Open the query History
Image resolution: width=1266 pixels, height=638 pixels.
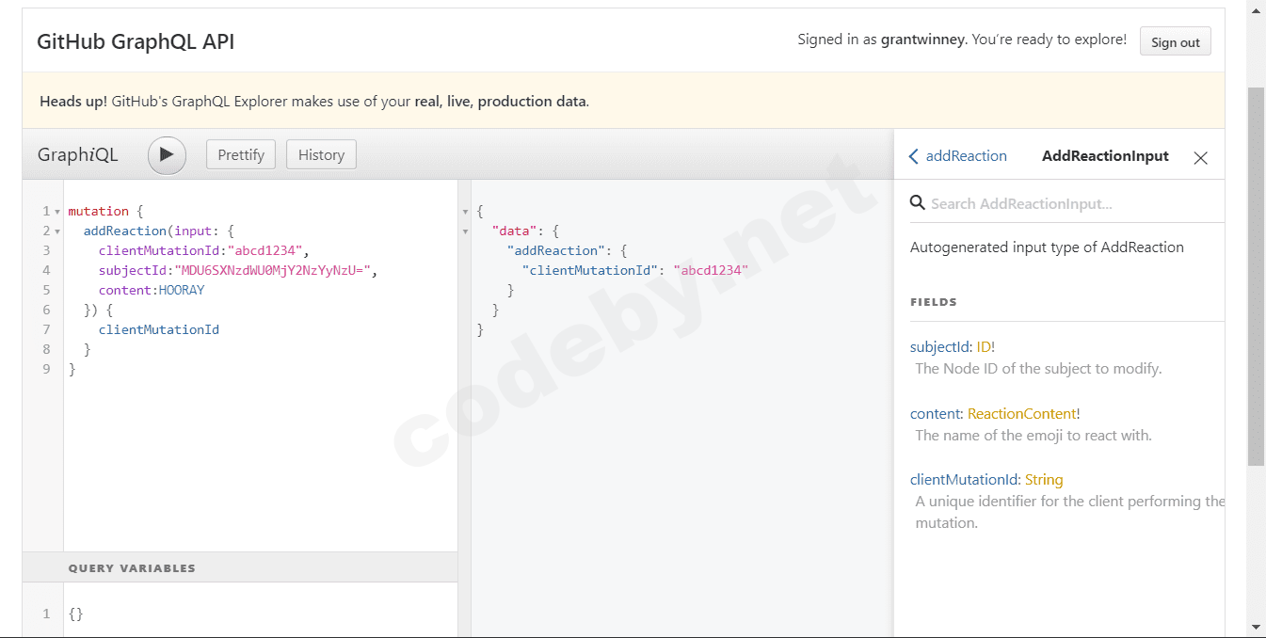click(x=321, y=155)
